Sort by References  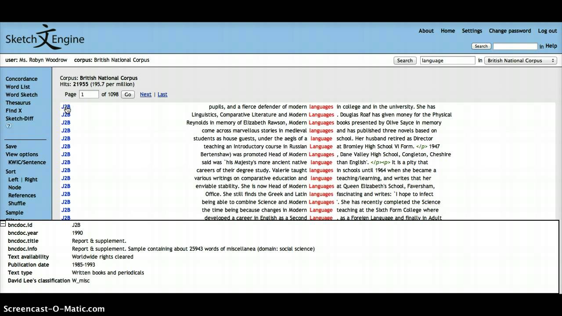(22, 195)
